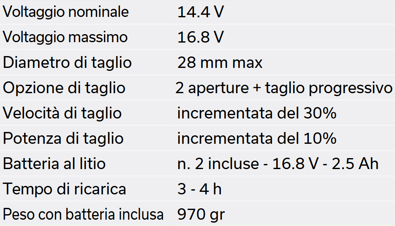395x226 pixels.
Task: Click the "Batteria al litio" label
Action: (54, 164)
